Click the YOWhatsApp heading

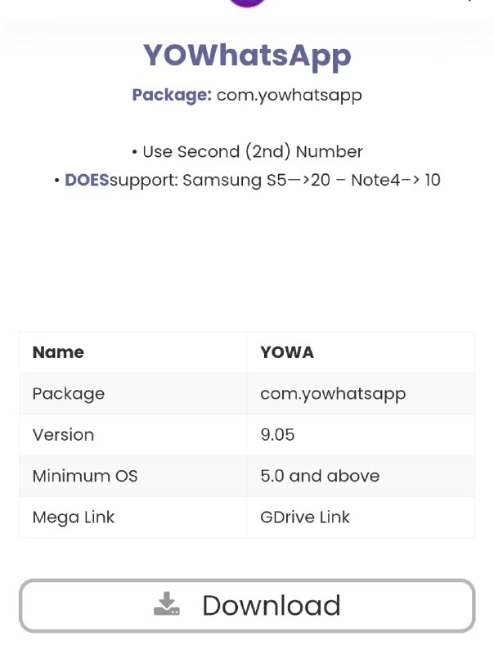247,56
